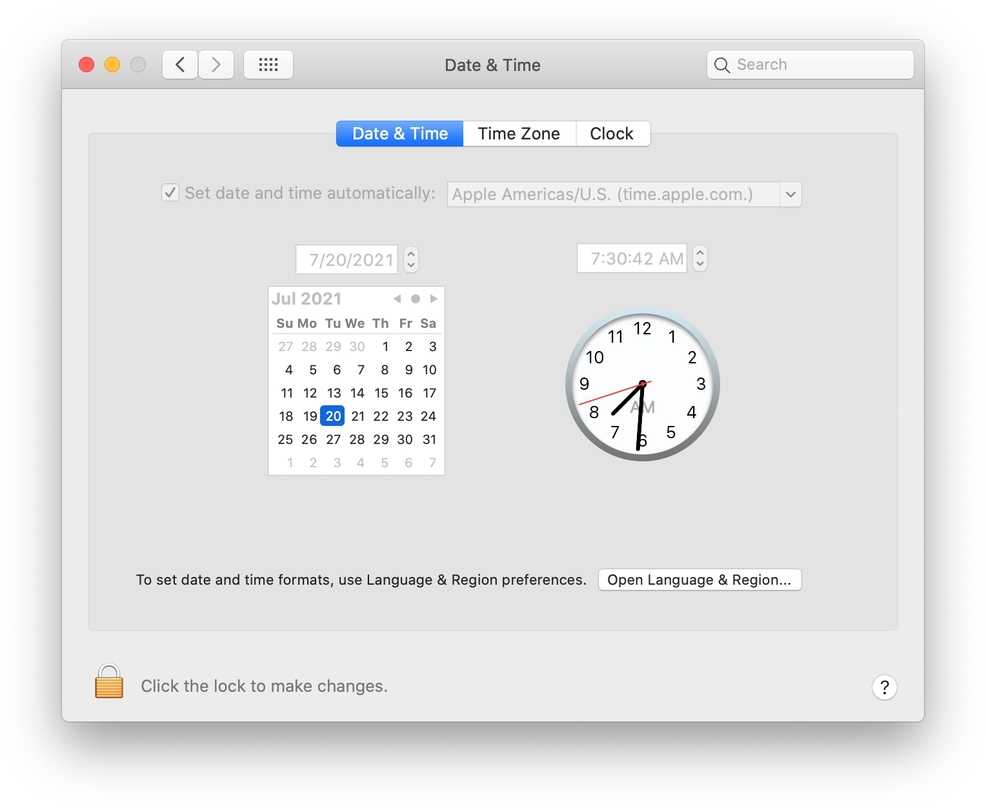Select July 24 in the calendar
This screenshot has width=986, height=808.
(428, 416)
